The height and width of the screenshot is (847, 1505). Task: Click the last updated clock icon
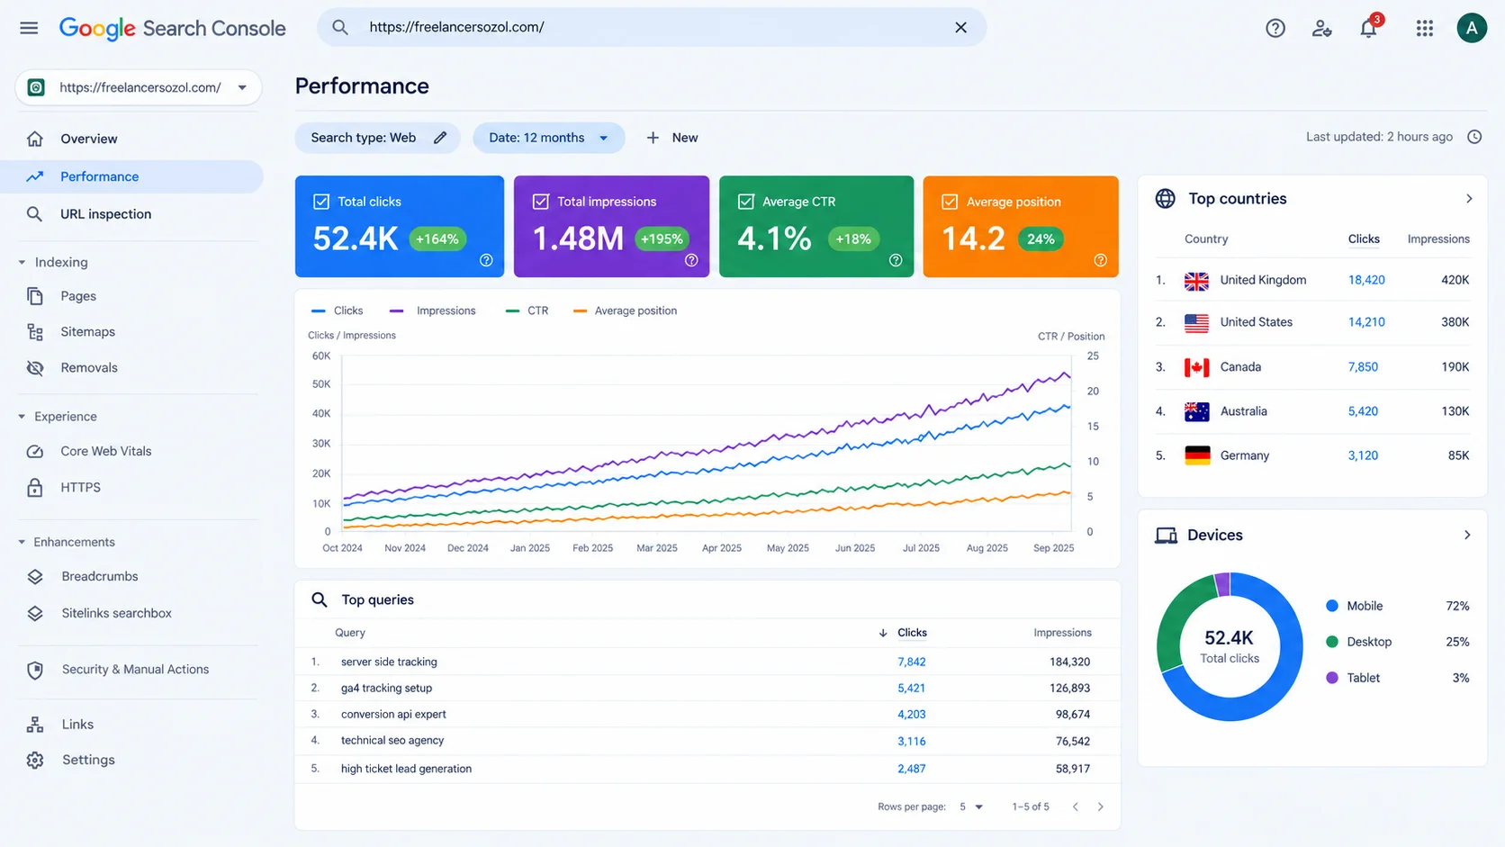pos(1474,137)
